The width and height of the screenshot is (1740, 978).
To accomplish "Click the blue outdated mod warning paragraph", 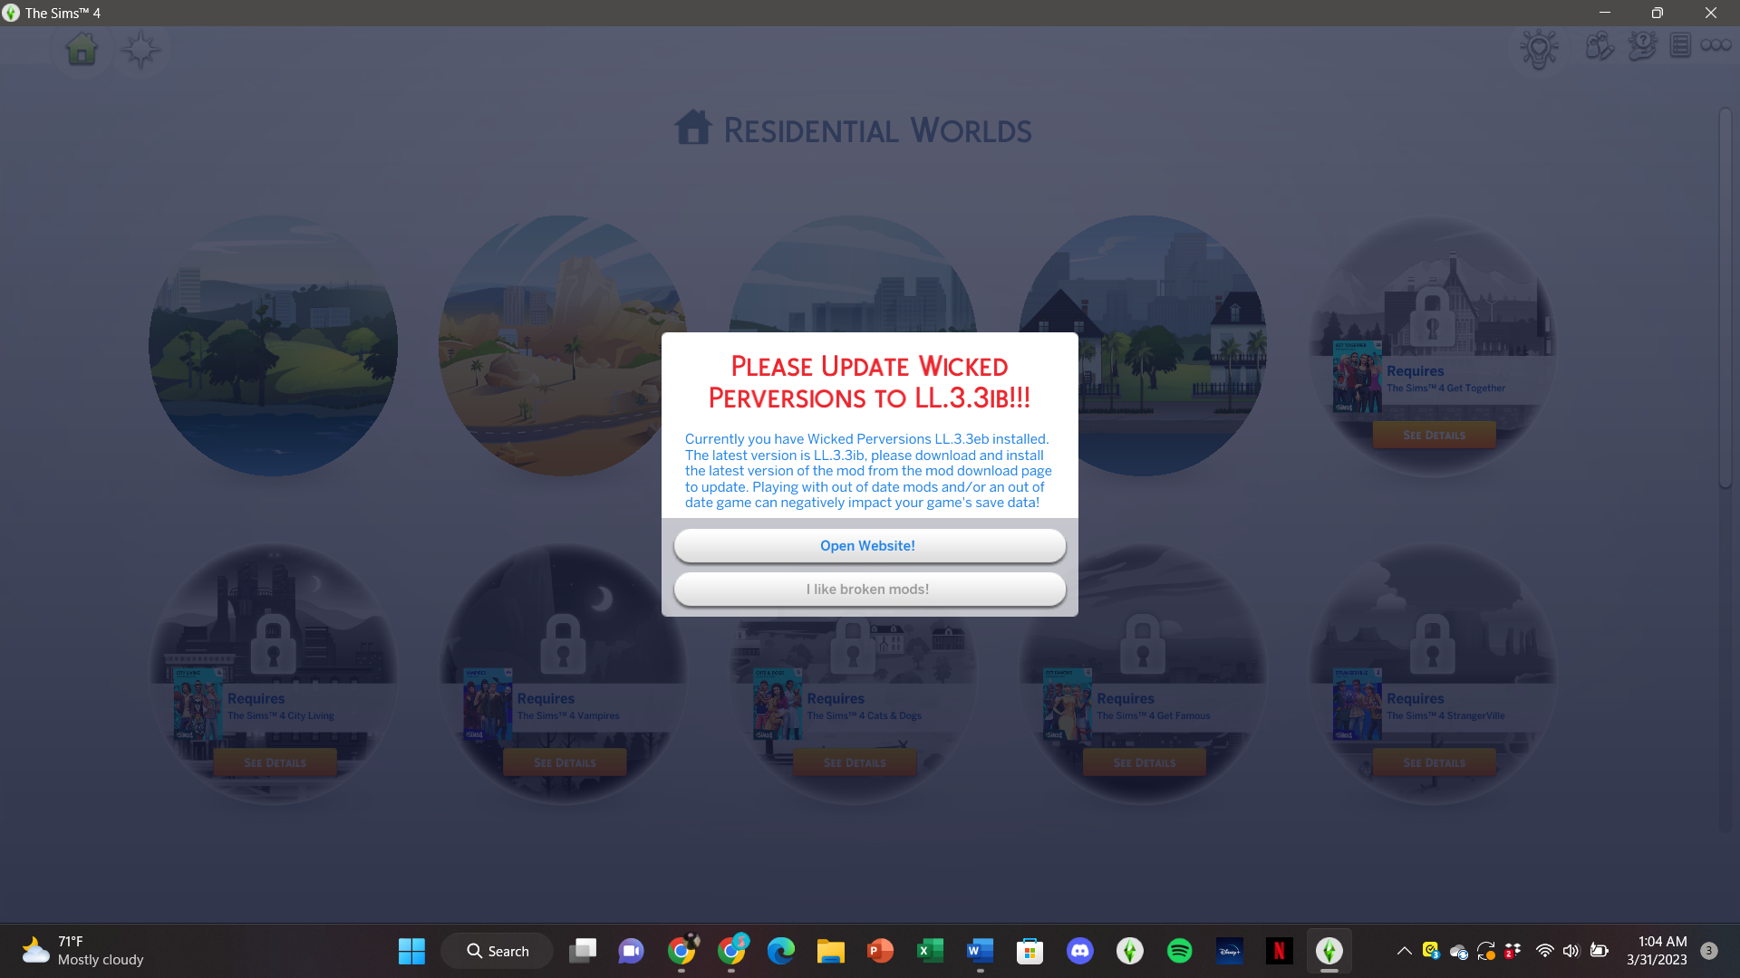I will 868,471.
